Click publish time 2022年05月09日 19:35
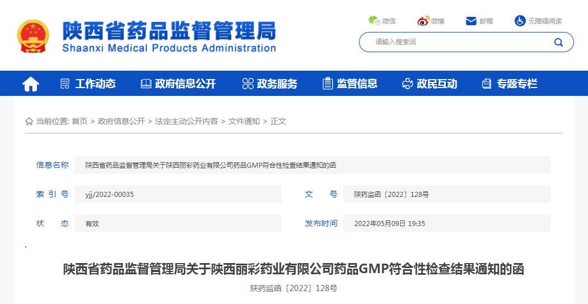This screenshot has width=588, height=304. pos(390,224)
